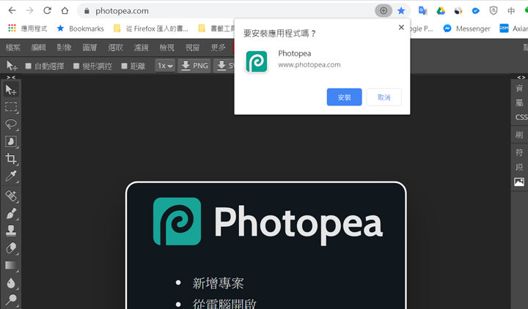Select the Spot Healing tool
Screen dimensions: 528x309
click(11, 196)
